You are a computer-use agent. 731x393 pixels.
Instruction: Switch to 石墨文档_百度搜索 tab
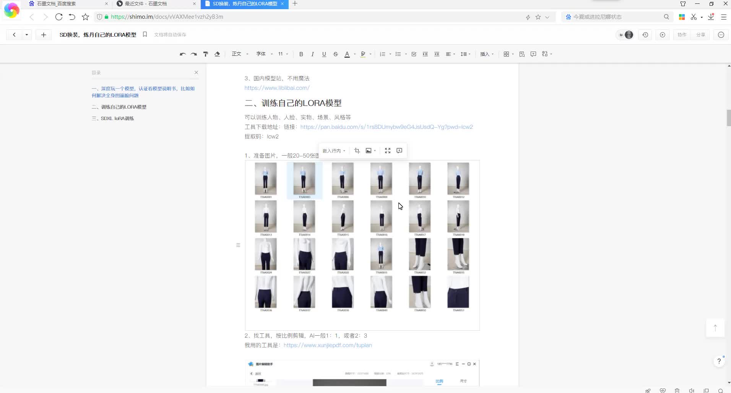(x=69, y=4)
